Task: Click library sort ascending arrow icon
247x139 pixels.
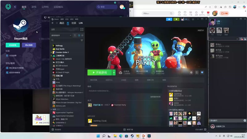Action: click(75, 36)
